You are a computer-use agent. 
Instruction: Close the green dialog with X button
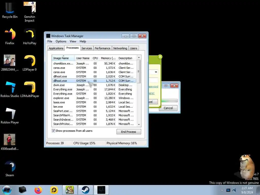[160, 57]
